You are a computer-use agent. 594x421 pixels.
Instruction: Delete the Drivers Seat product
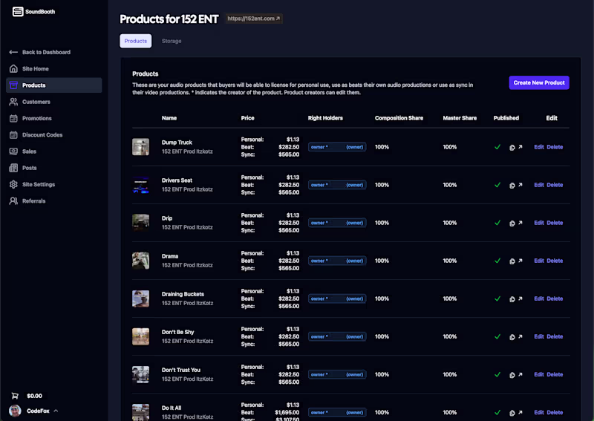(x=555, y=185)
